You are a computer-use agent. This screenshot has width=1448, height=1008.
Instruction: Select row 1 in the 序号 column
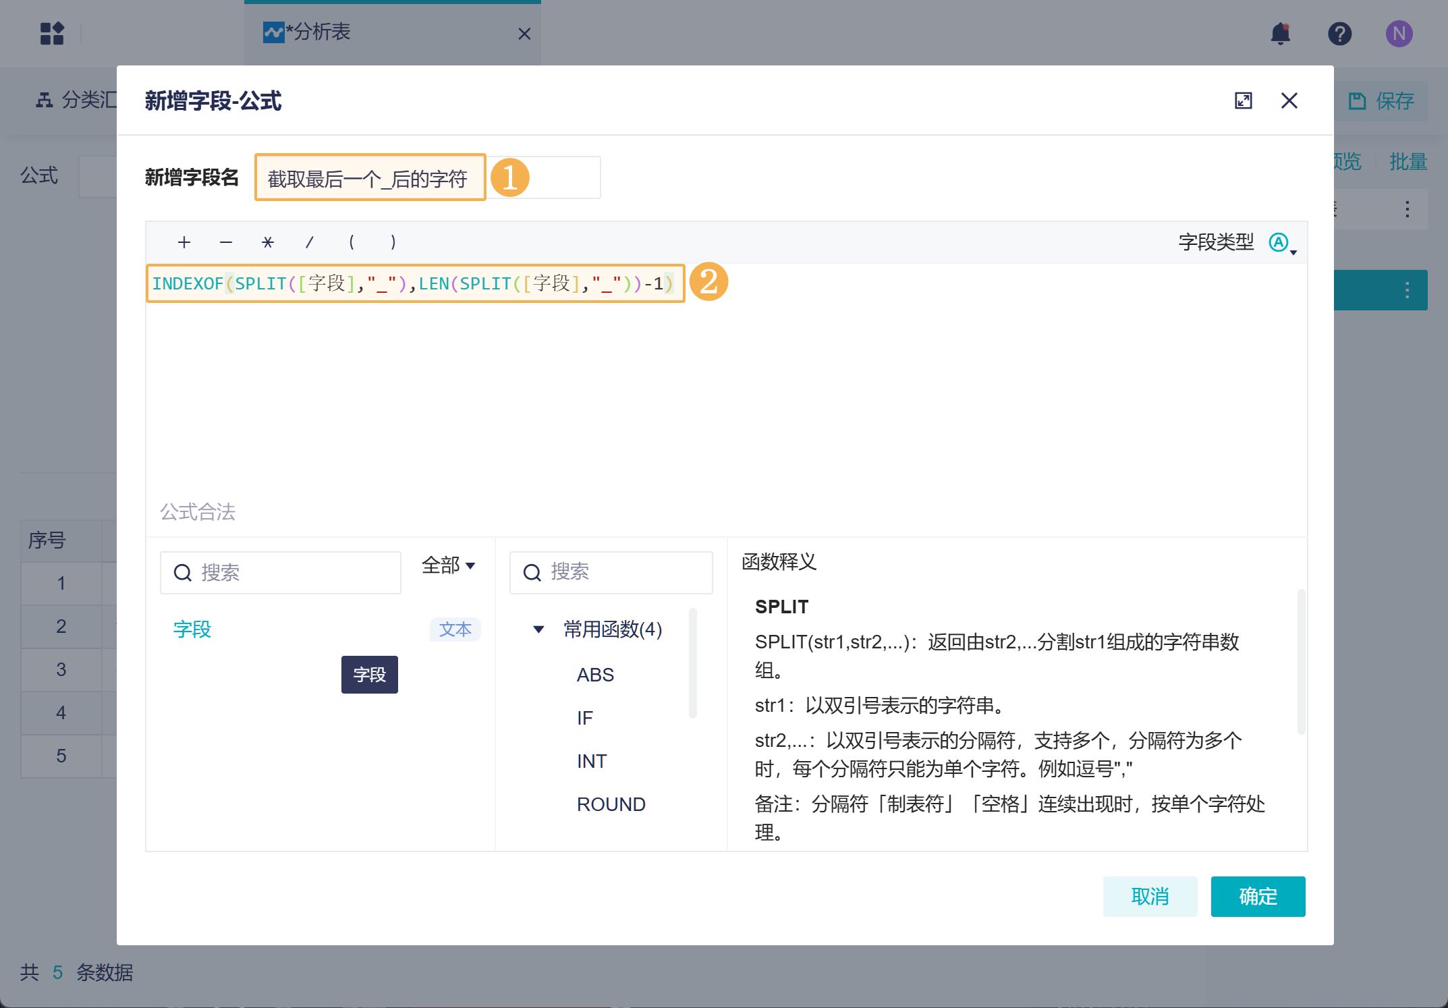coord(61,584)
